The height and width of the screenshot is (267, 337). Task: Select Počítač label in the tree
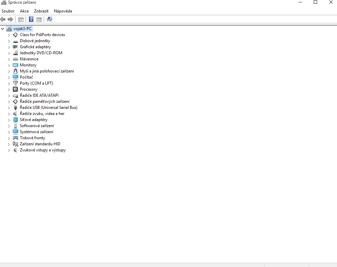(x=27, y=77)
